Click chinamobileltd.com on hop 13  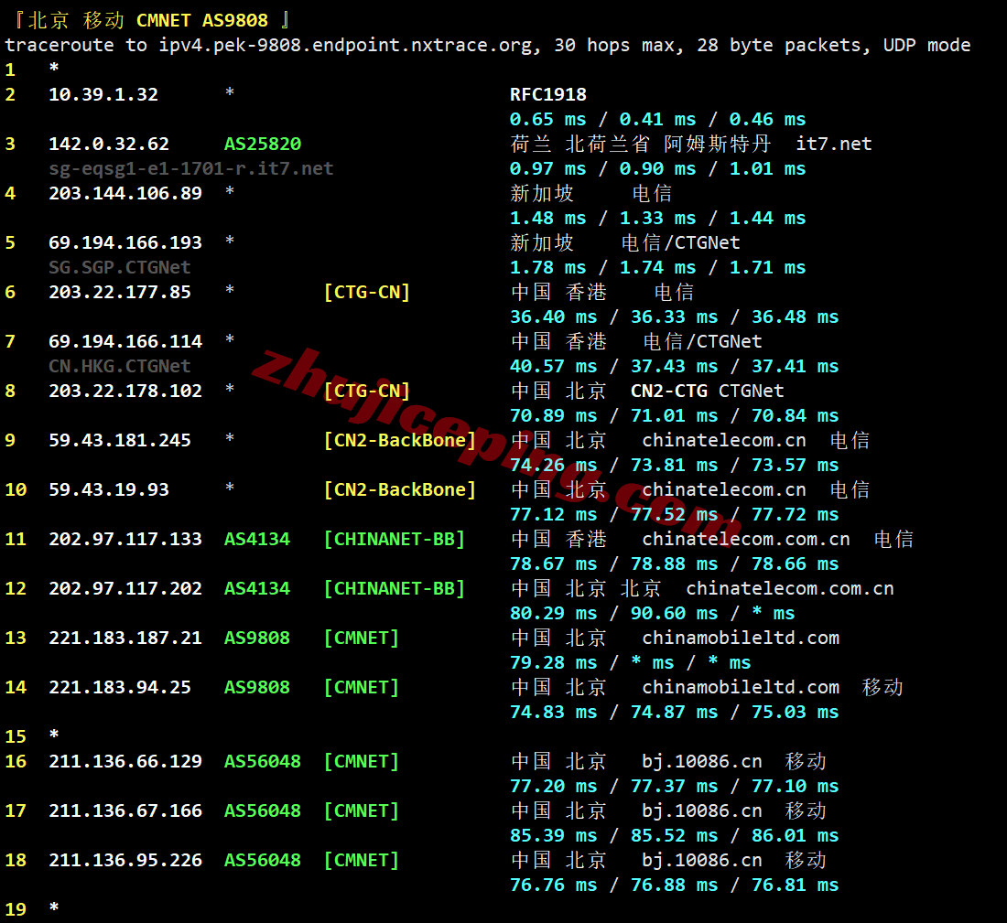pyautogui.click(x=741, y=638)
